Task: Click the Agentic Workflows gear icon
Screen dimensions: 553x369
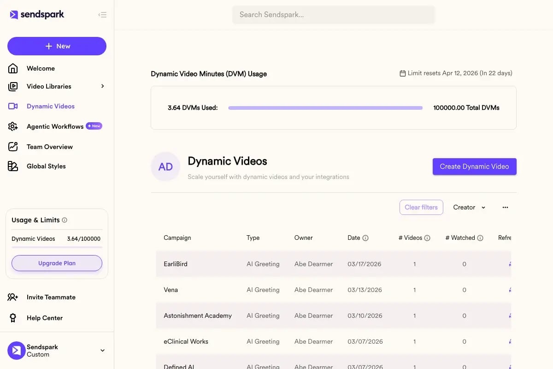Action: click(13, 126)
